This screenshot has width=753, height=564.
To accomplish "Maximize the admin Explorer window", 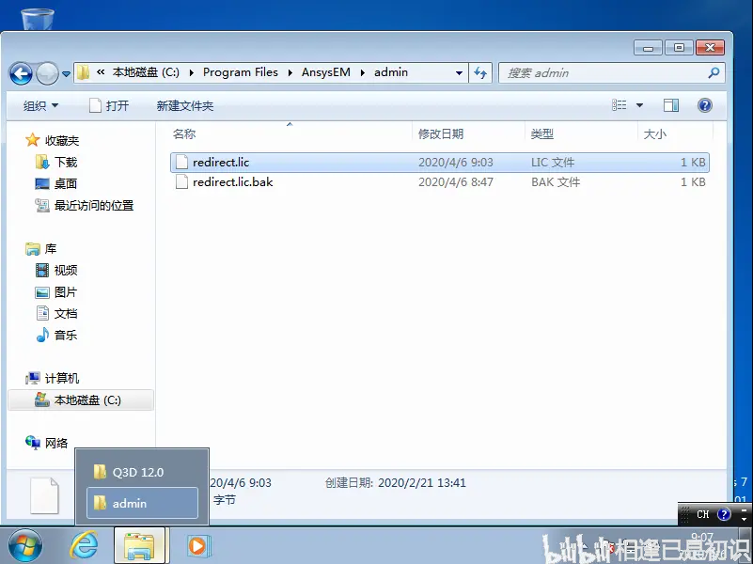I will pos(679,48).
